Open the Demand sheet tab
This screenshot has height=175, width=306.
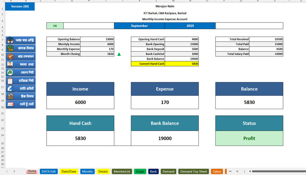(169, 171)
